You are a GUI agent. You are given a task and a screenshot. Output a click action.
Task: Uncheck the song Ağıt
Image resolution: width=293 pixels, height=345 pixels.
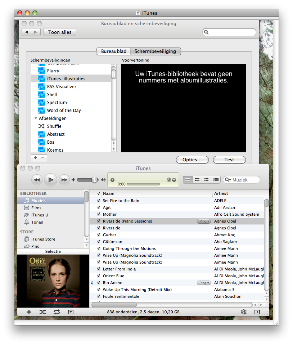point(99,207)
